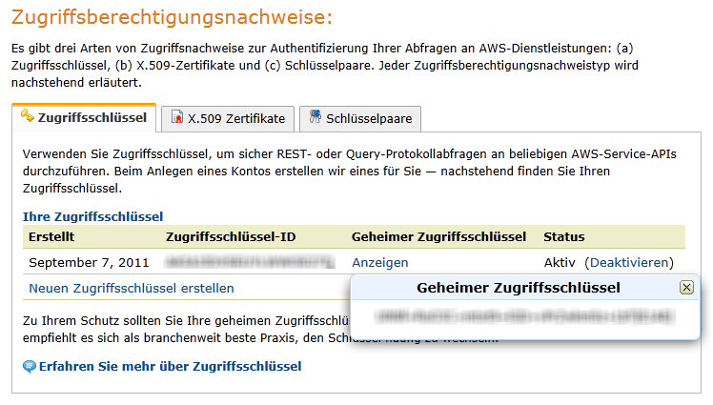Deactivate the key with Deaktivieren link

629,263
